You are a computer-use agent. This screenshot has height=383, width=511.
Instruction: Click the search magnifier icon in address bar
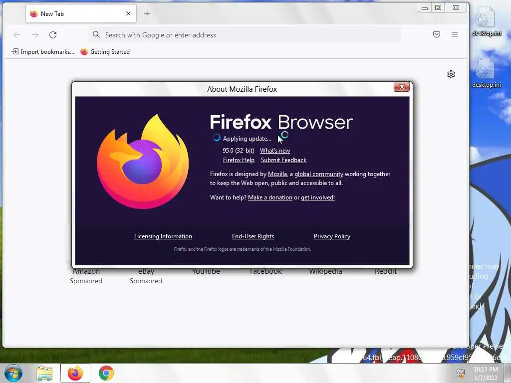tap(96, 34)
